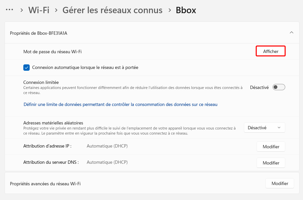This screenshot has height=200, width=303.
Task: Collapse the Propriétés de Bbox-BFE31A1A section
Action: pyautogui.click(x=291, y=33)
